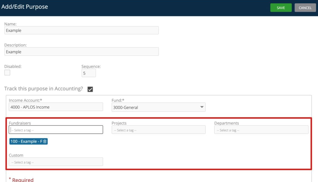
Task: Click the CANCEL button
Action: 305,8
